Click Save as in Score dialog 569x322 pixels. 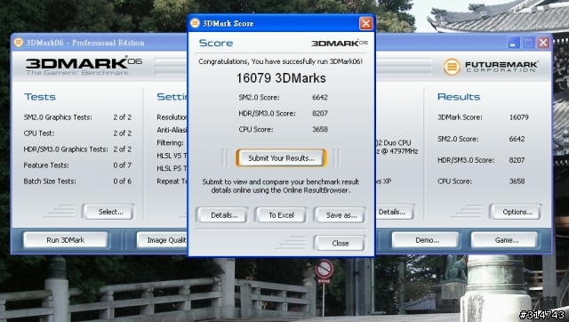tap(340, 215)
